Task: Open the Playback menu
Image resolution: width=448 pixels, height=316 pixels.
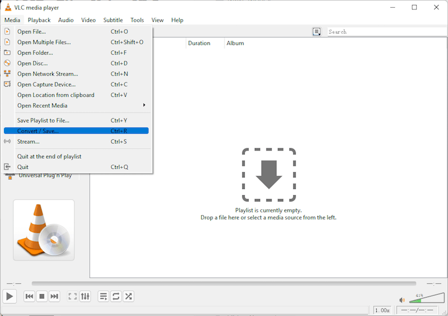Action: click(x=39, y=20)
